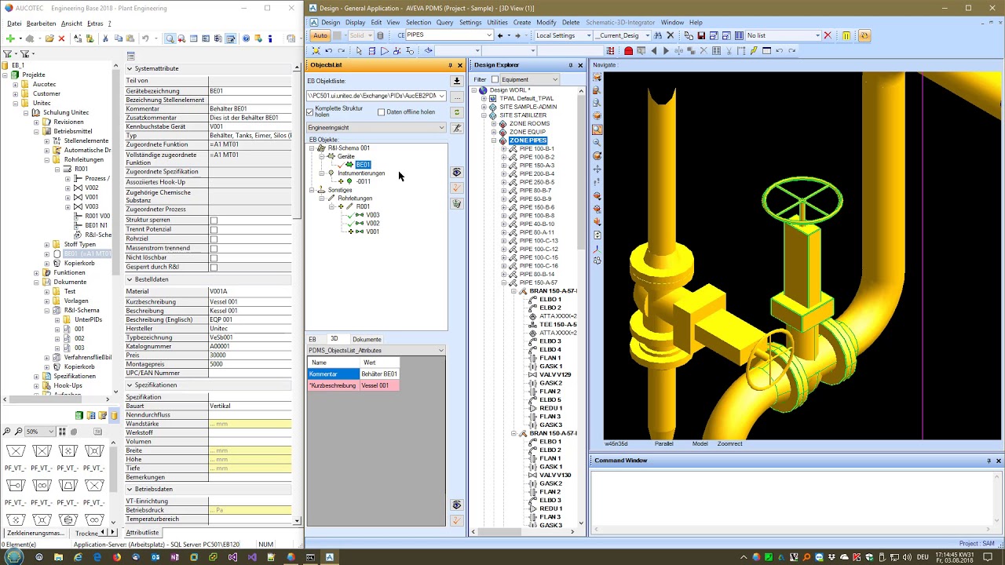Click the browse ellipsis button in ObjectsList
This screenshot has width=1005, height=565.
pos(456,97)
